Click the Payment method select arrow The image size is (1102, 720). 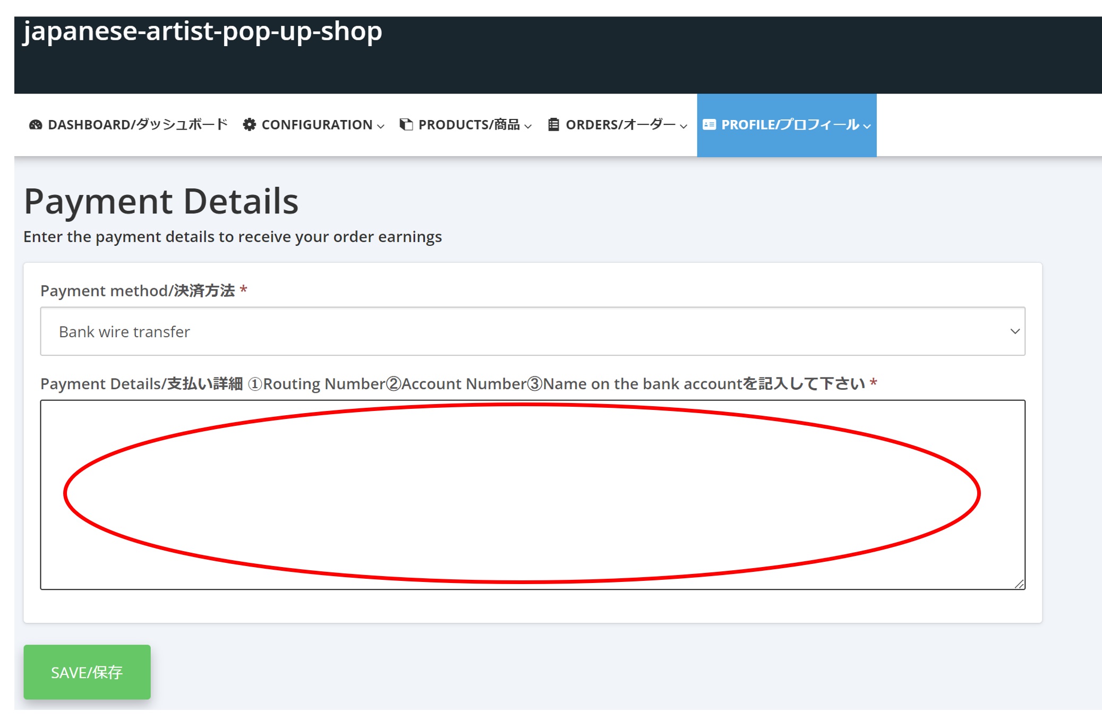[x=1014, y=331]
